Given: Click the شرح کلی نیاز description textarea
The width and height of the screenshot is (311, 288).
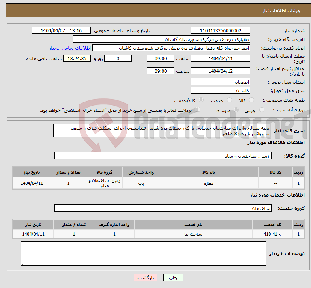Looking at the screenshot, I should (162, 130).
